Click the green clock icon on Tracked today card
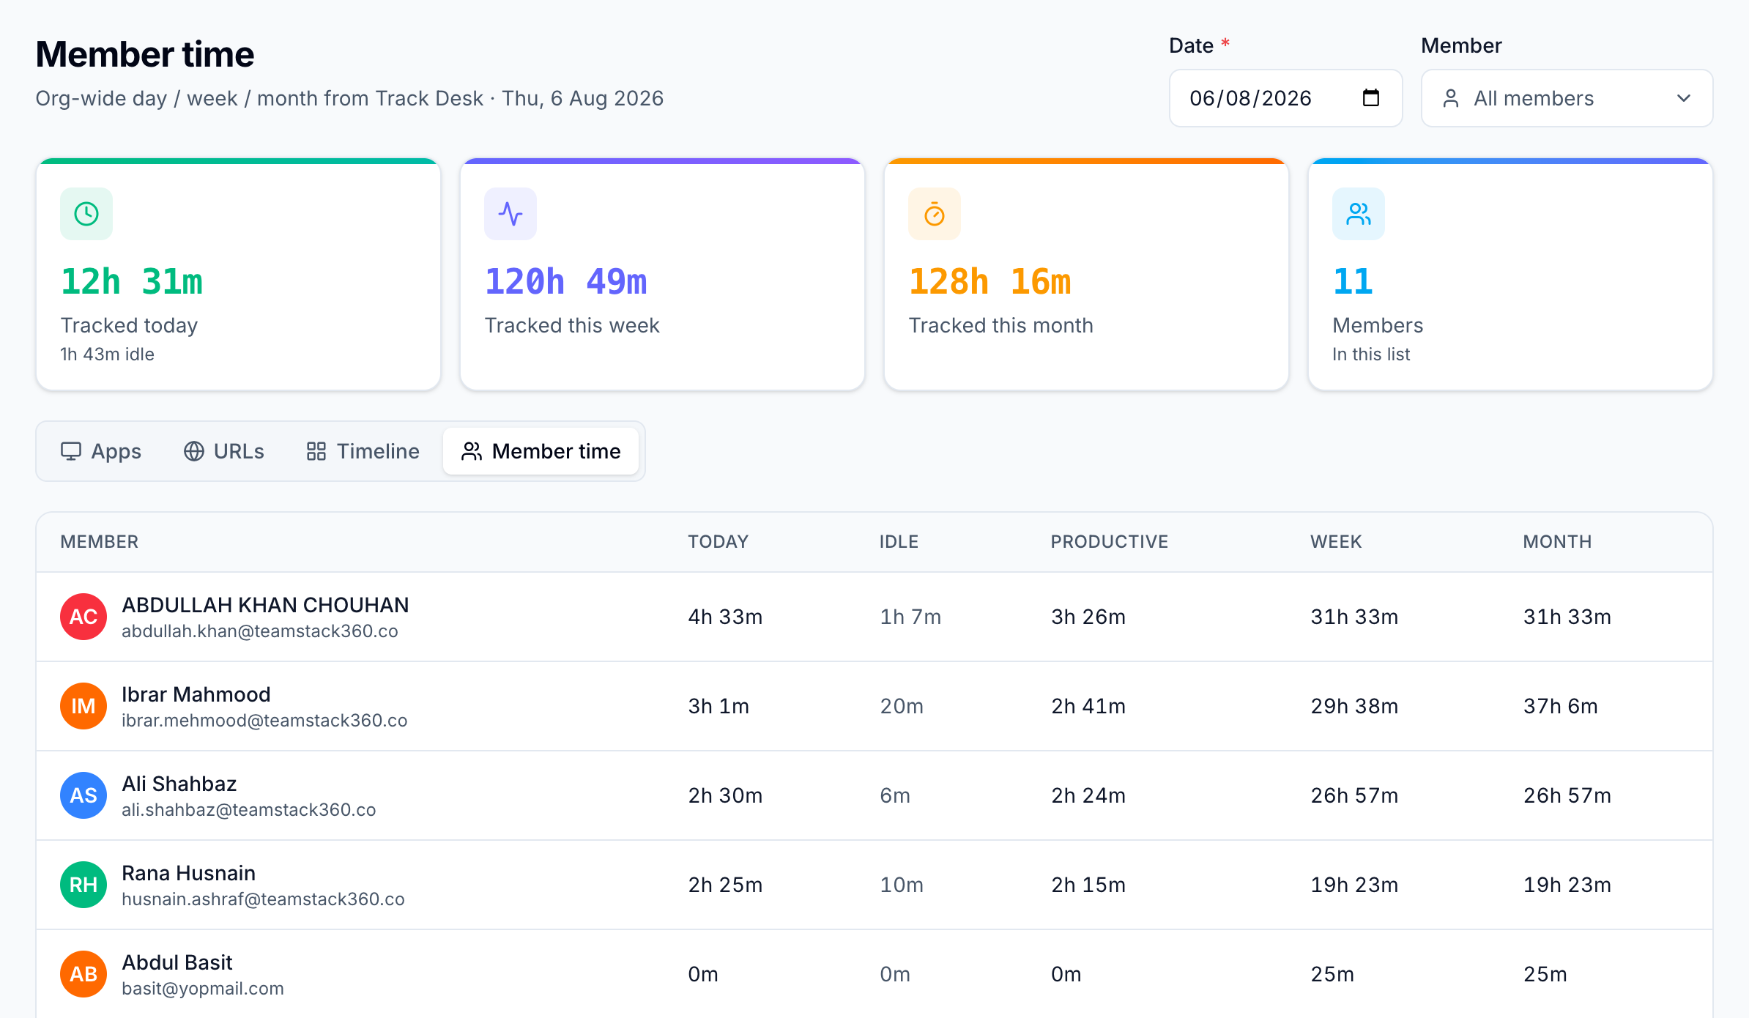1749x1018 pixels. click(86, 214)
